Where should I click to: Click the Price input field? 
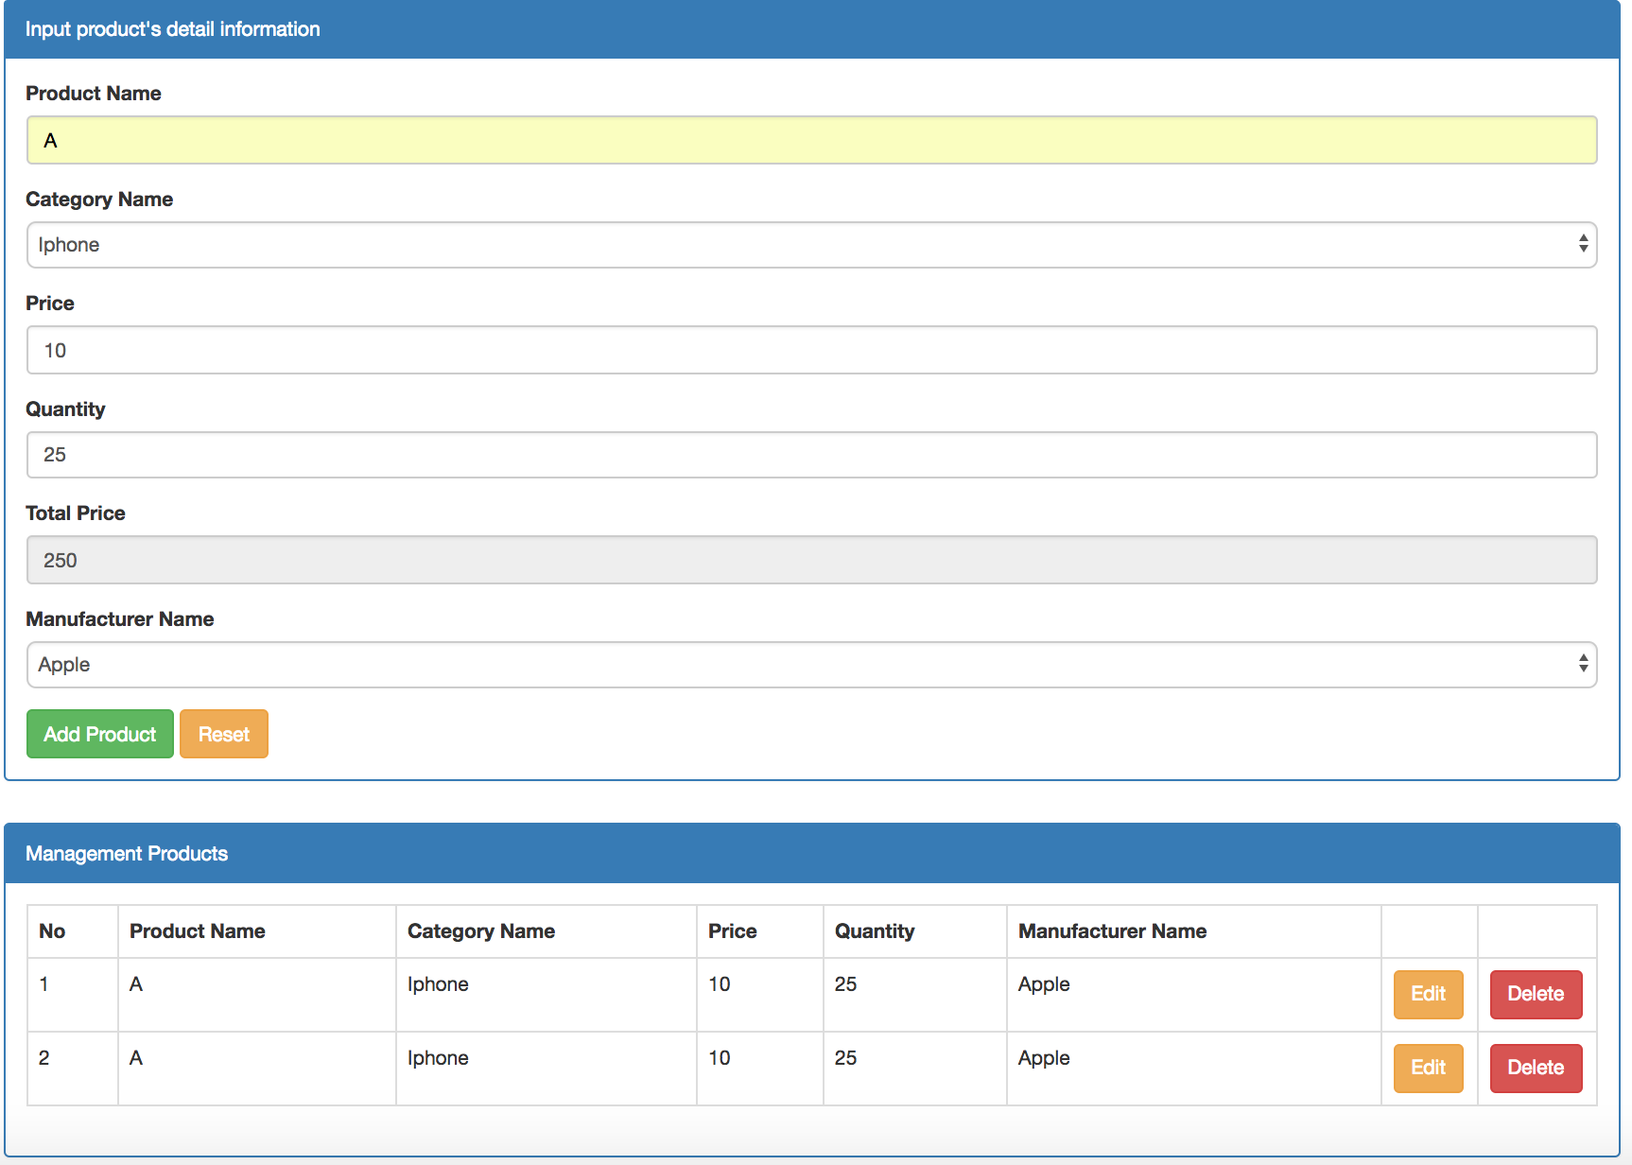[x=811, y=350]
